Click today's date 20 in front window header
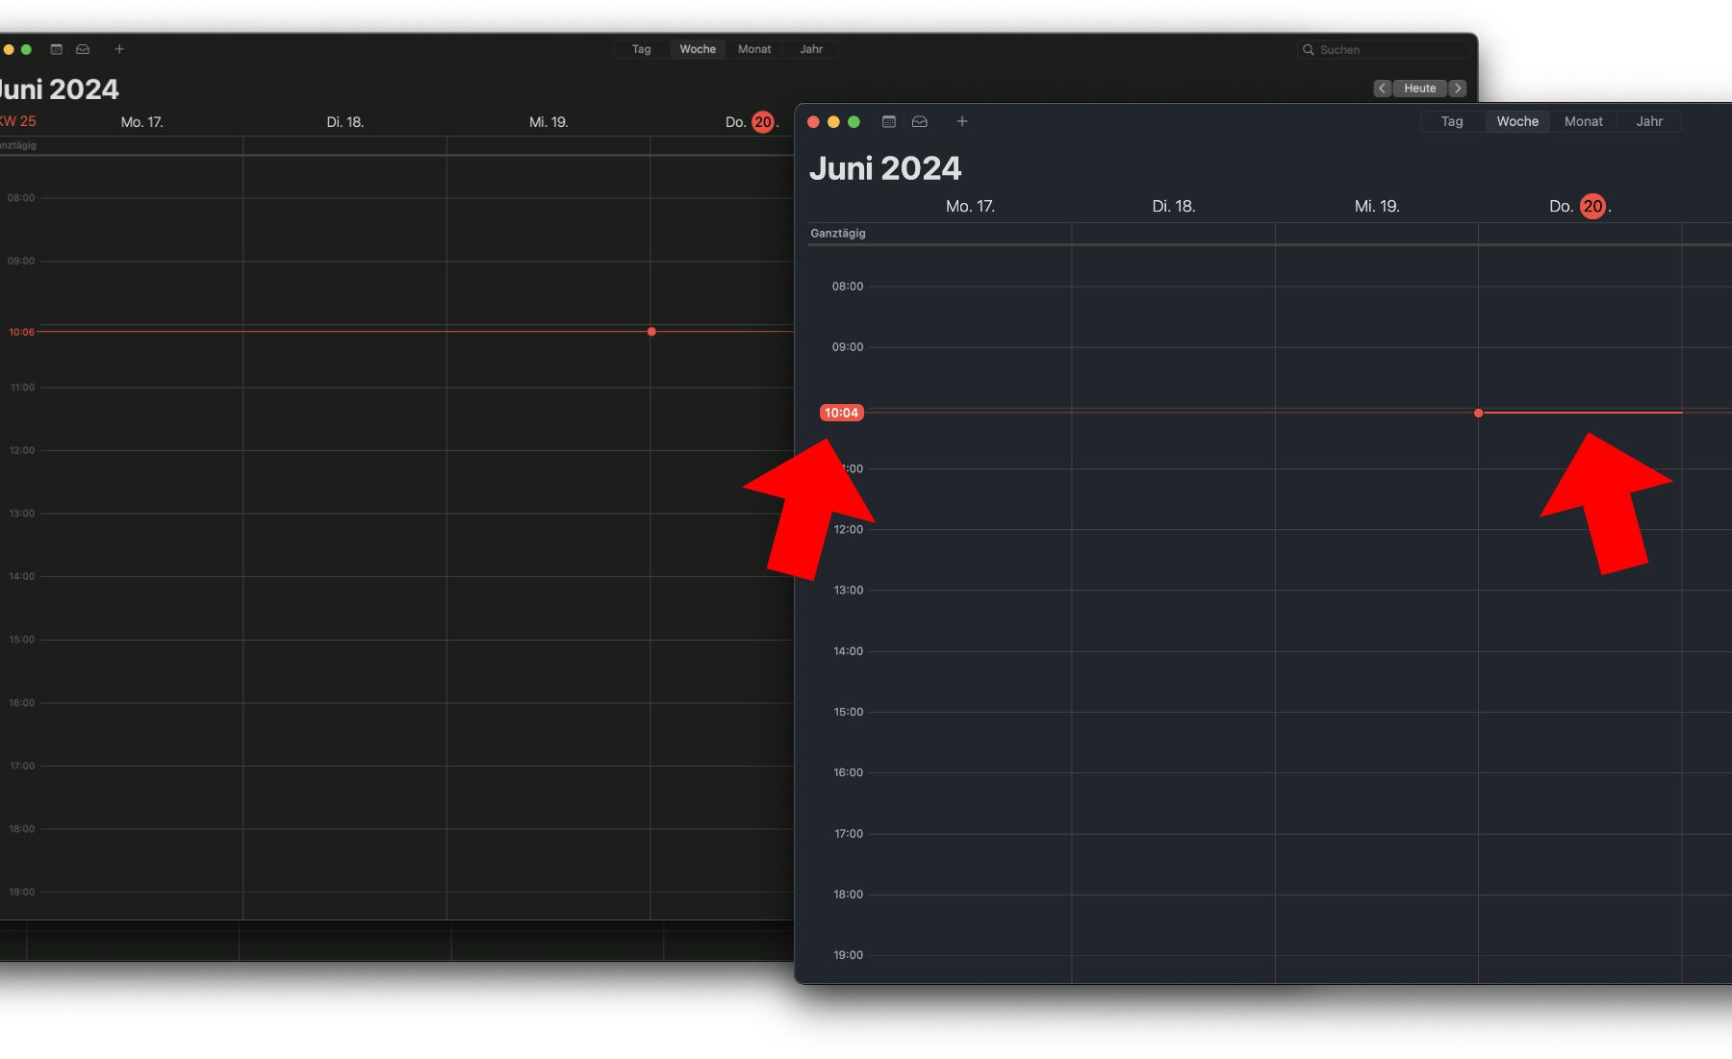 click(1592, 206)
